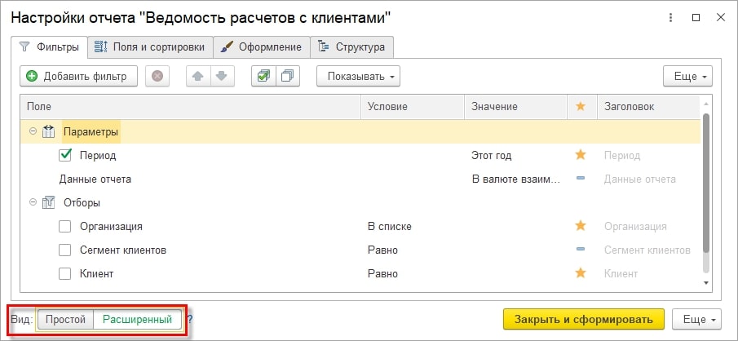Click the Равно condition for Клиент
The image size is (738, 341).
tap(382, 273)
